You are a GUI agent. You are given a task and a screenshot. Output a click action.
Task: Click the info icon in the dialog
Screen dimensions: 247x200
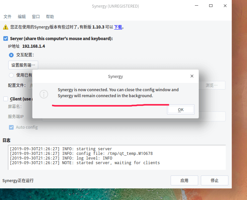44,94
